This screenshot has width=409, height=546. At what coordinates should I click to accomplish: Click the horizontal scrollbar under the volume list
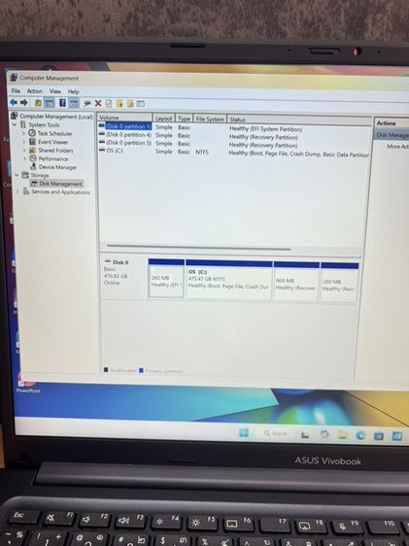199,247
